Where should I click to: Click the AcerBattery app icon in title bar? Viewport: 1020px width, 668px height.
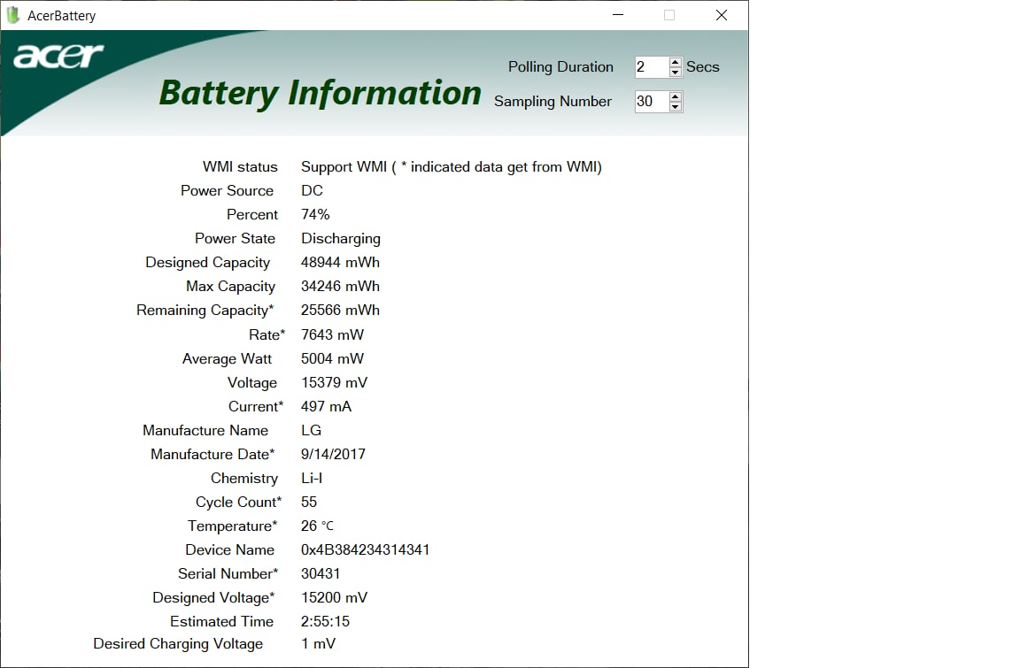pos(13,15)
